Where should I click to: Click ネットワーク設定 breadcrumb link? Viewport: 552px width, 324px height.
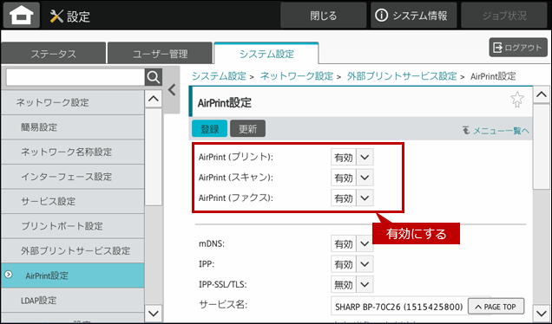297,76
